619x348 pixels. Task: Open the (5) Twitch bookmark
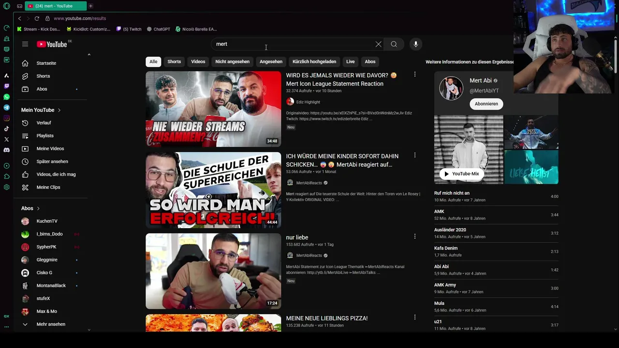tap(129, 29)
